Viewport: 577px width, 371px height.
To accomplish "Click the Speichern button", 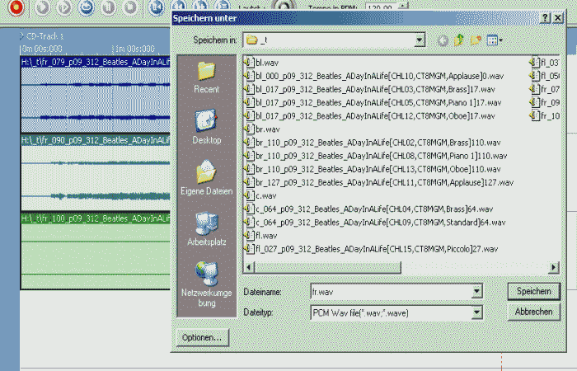I will [x=533, y=291].
